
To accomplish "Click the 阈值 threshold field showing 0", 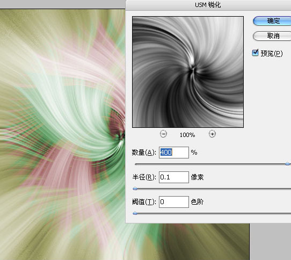I will (x=174, y=202).
